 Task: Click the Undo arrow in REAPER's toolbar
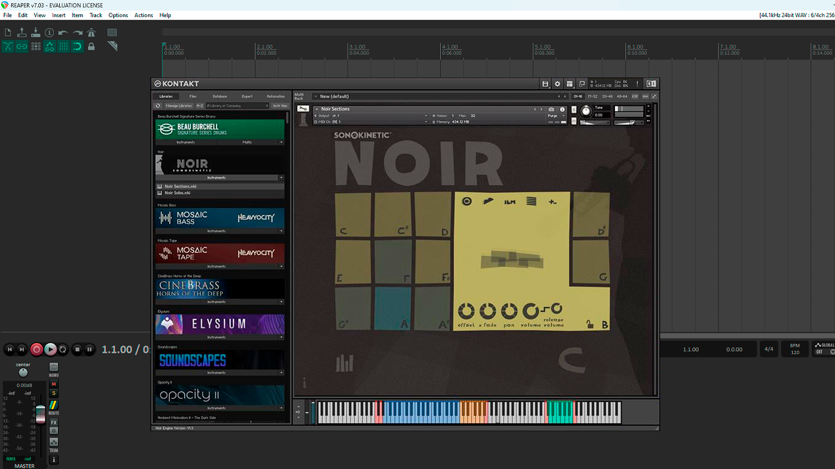point(64,32)
